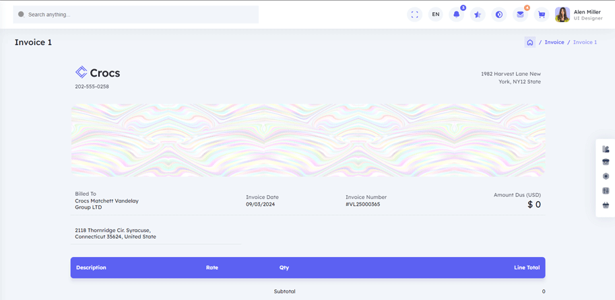
Task: Click the Alen Miller avatar photo
Action: [x=562, y=14]
